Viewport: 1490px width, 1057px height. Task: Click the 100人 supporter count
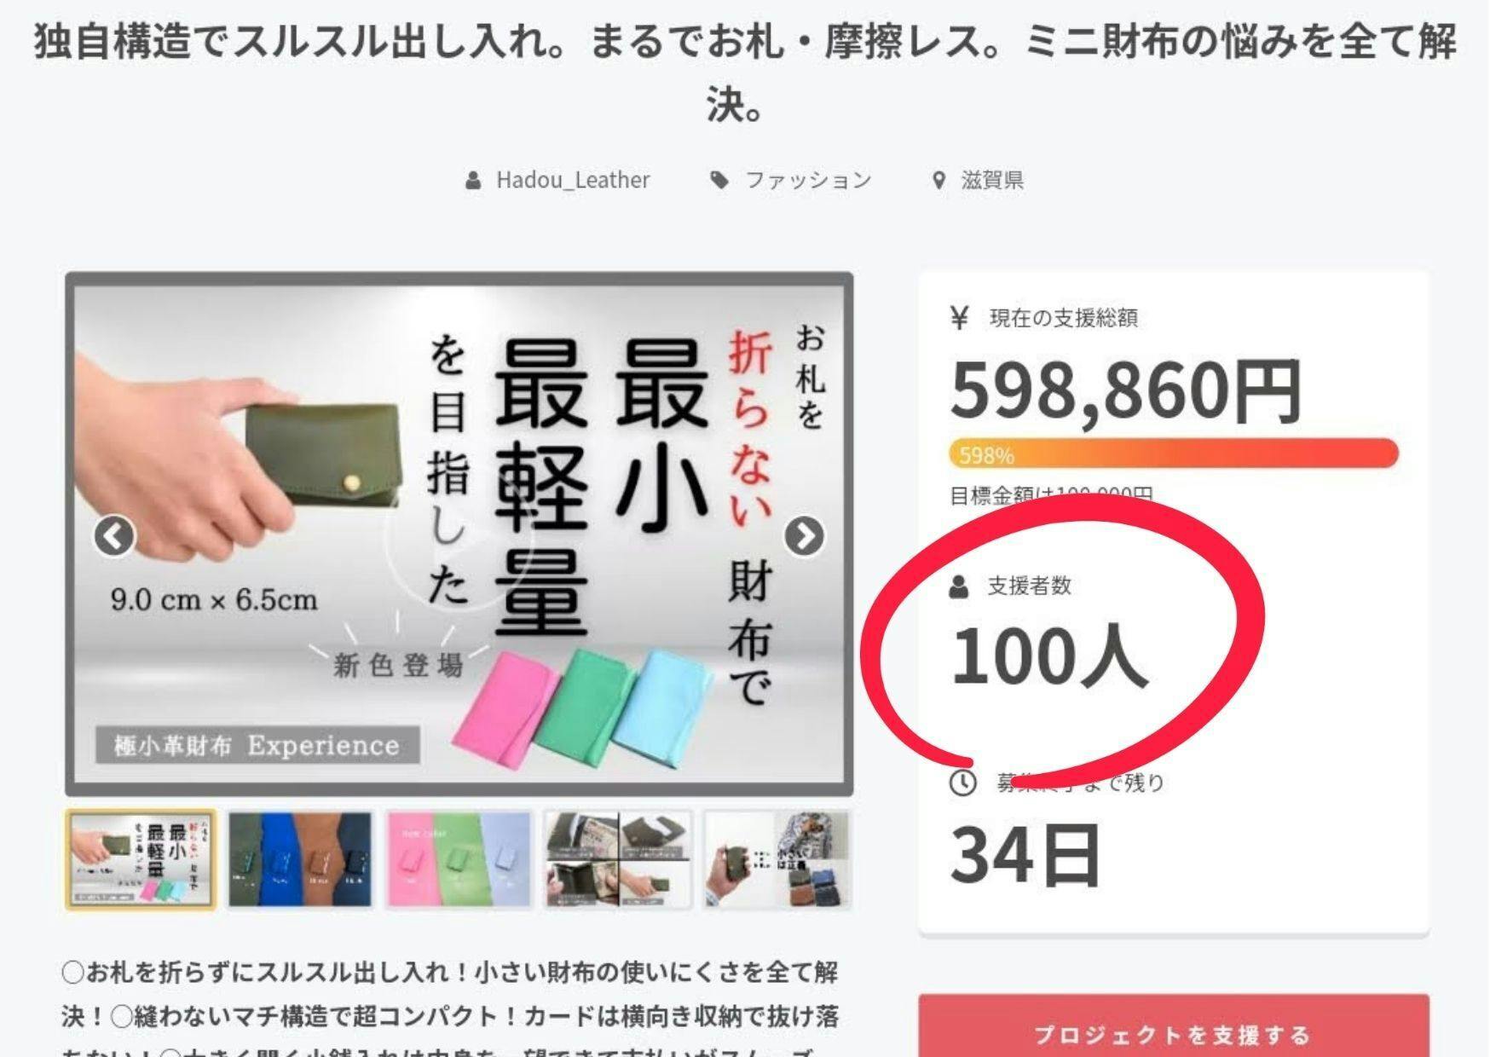pos(1049,656)
